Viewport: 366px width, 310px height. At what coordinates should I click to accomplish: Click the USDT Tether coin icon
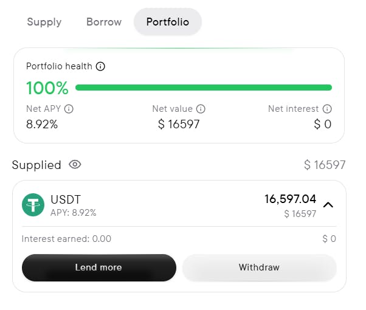(33, 205)
